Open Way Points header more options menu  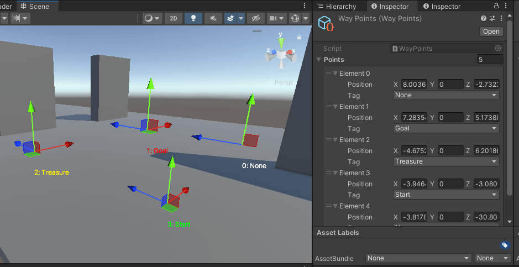tap(501, 18)
